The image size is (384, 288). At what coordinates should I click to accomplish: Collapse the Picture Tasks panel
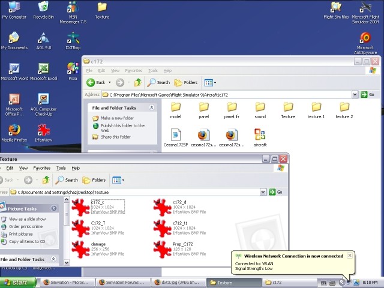click(x=53, y=208)
